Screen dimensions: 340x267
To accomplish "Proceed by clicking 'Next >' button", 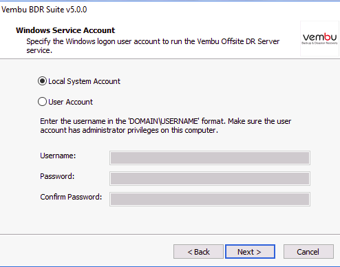I will coord(250,252).
